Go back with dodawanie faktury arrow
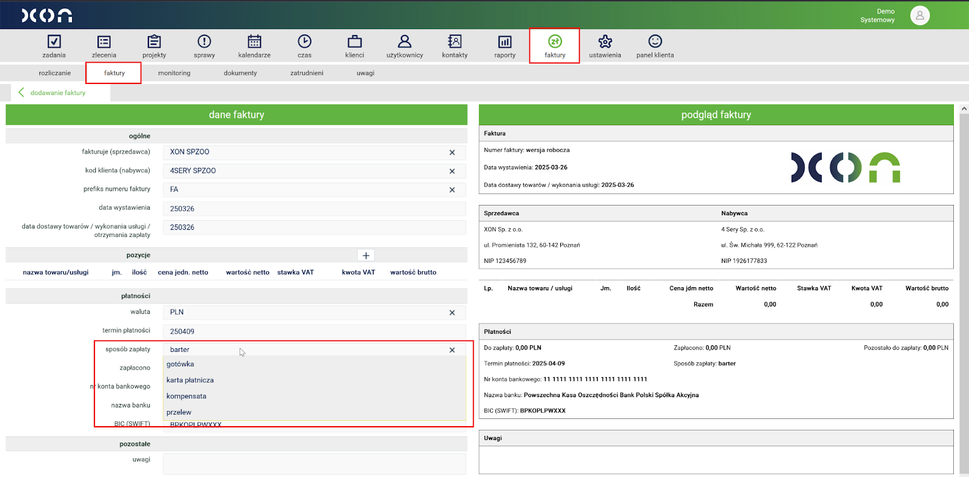The width and height of the screenshot is (969, 477). [21, 92]
